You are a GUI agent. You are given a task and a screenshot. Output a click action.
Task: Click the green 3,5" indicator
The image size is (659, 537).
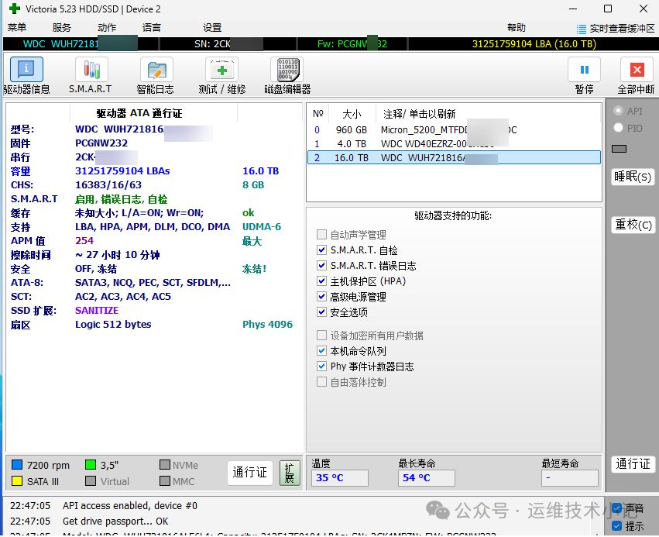[x=90, y=465]
